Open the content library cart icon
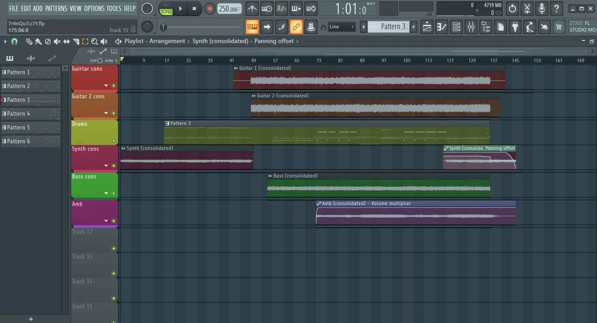The image size is (597, 323). tap(559, 27)
